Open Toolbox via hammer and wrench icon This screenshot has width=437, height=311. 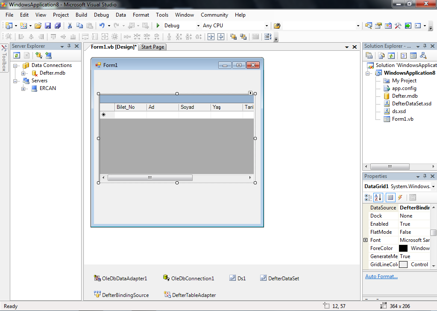coord(398,26)
